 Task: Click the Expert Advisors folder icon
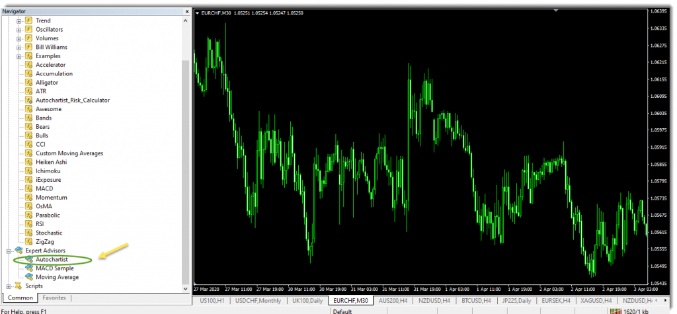click(19, 251)
